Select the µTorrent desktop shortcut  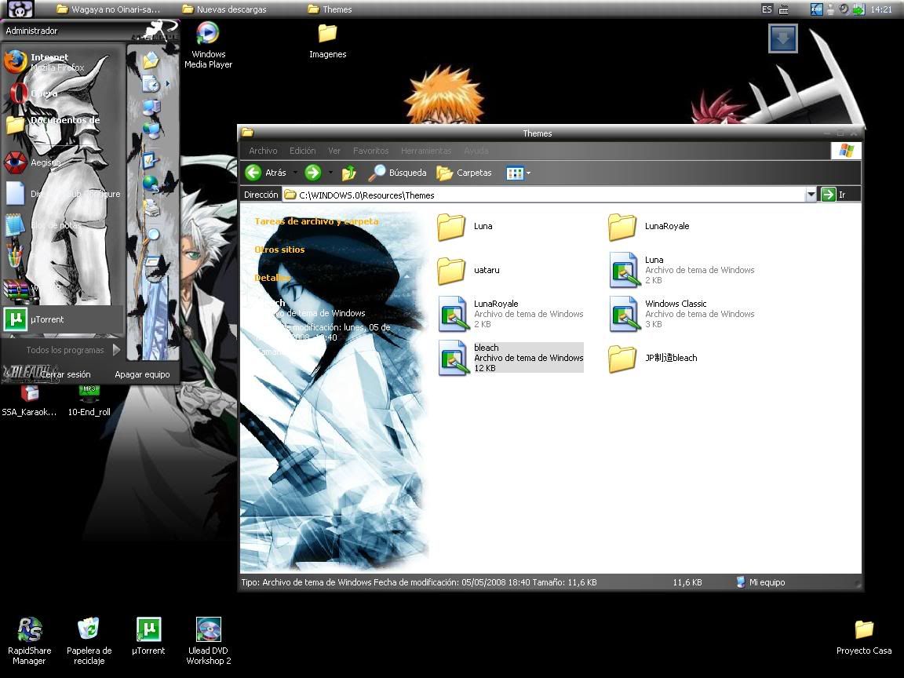[x=148, y=636]
